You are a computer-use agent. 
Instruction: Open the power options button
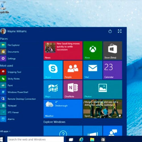pos(110,31)
